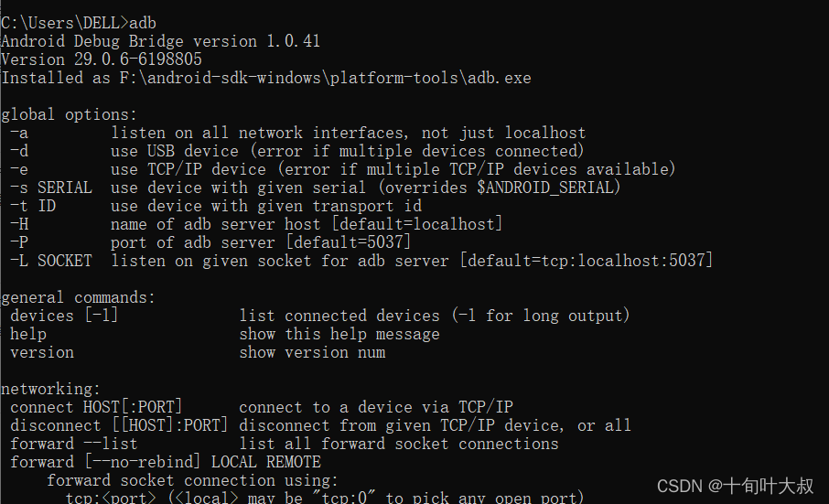Screen dimensions: 829x504
Task: Click the general commands heading
Action: pos(79,297)
